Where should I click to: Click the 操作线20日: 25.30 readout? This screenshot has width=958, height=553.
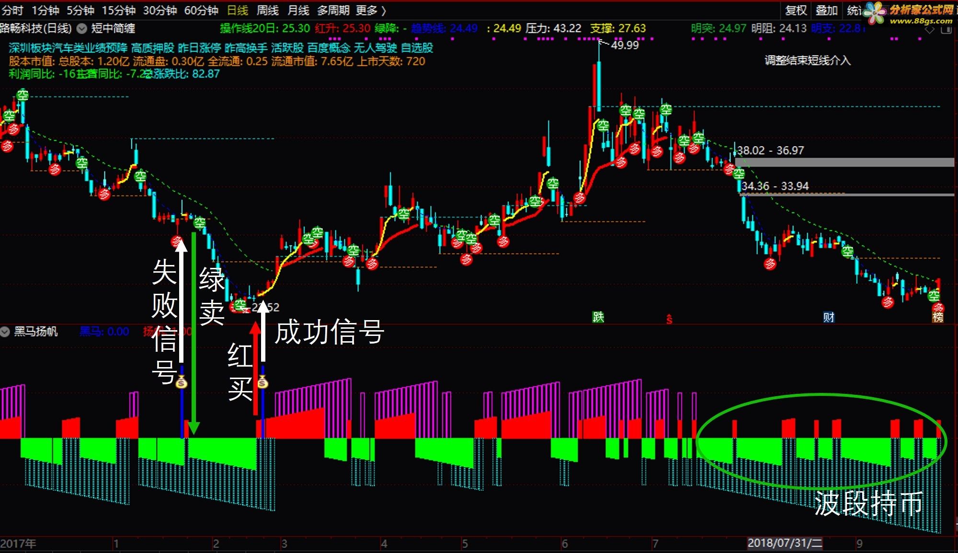coord(265,28)
